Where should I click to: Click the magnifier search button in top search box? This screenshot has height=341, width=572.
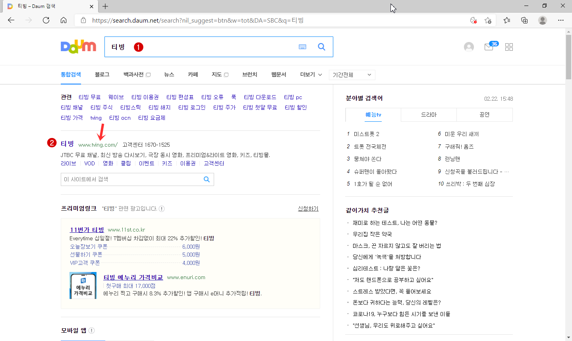[x=322, y=47]
